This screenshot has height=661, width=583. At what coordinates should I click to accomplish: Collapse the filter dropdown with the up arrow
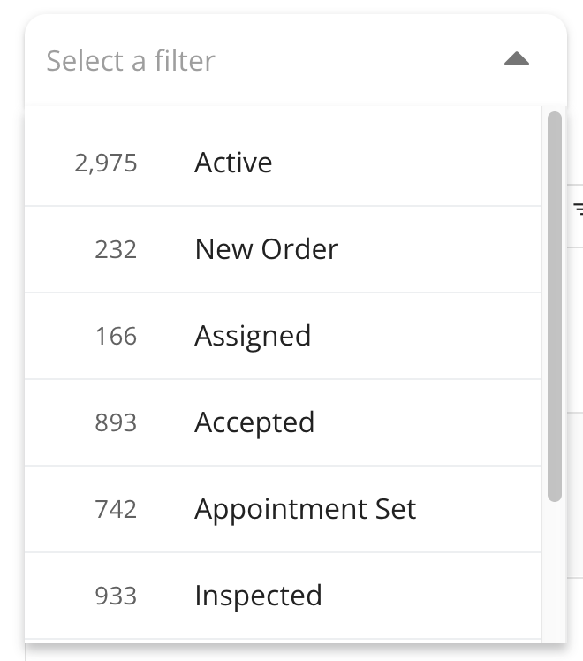coord(516,60)
